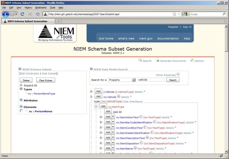Click the help icon next to Types

[21, 89]
